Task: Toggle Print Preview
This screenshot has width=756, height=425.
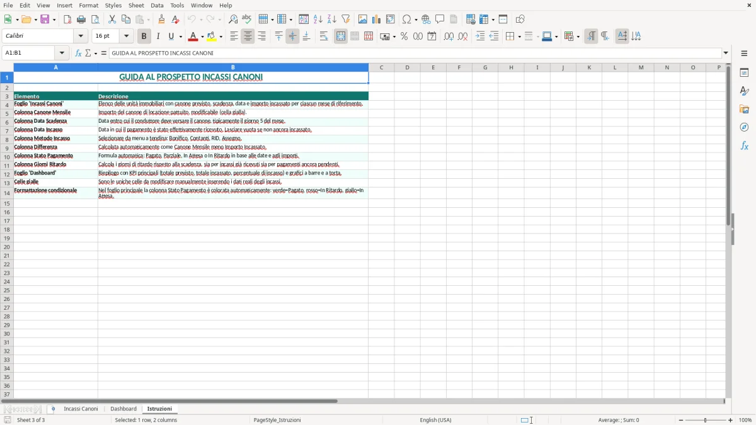Action: click(95, 20)
